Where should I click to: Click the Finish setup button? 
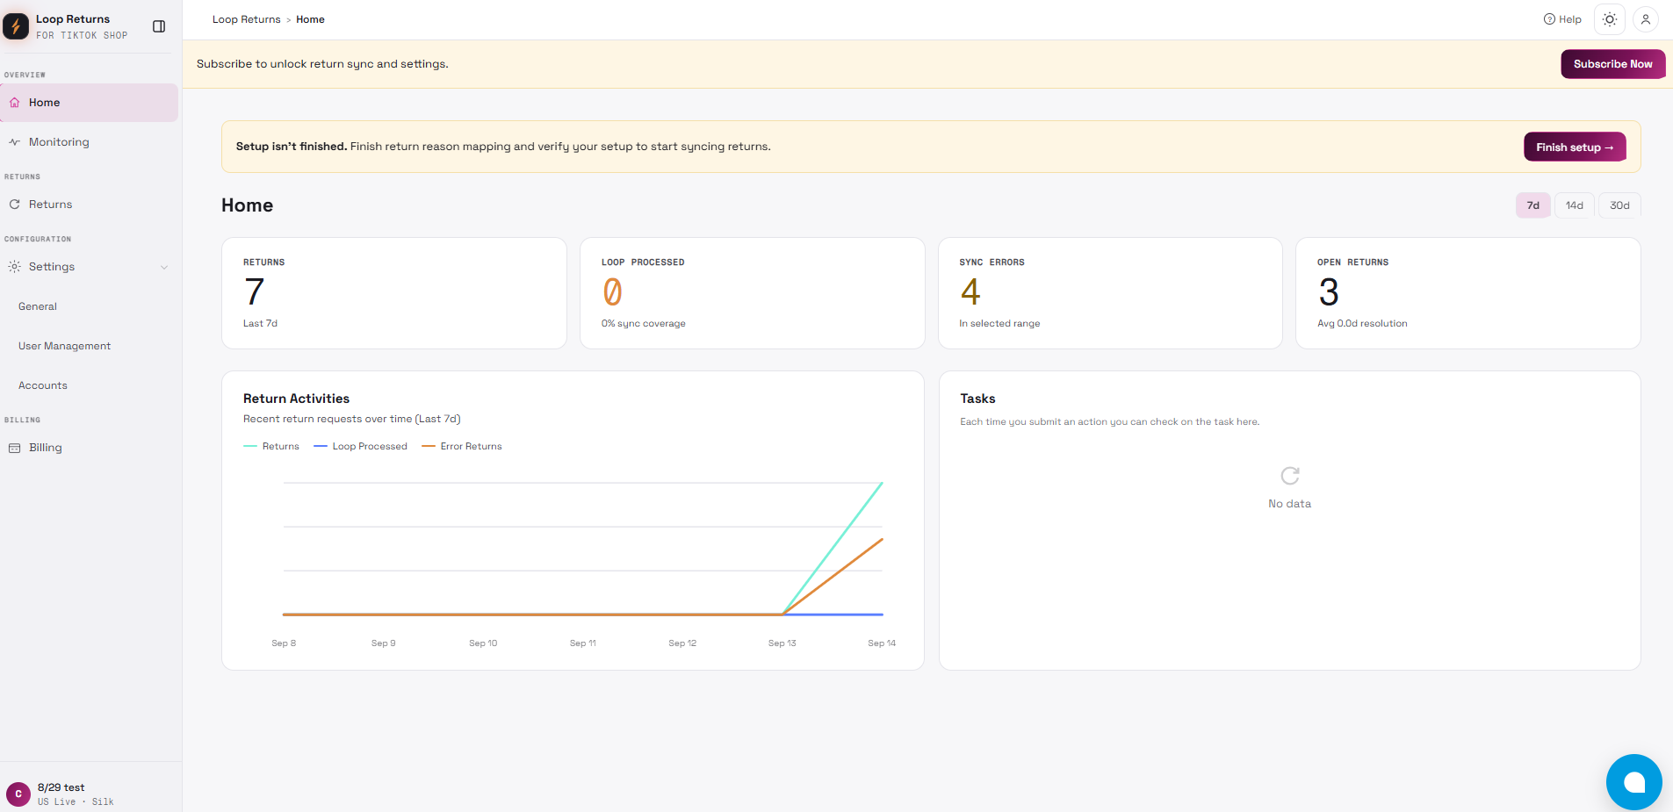point(1575,147)
